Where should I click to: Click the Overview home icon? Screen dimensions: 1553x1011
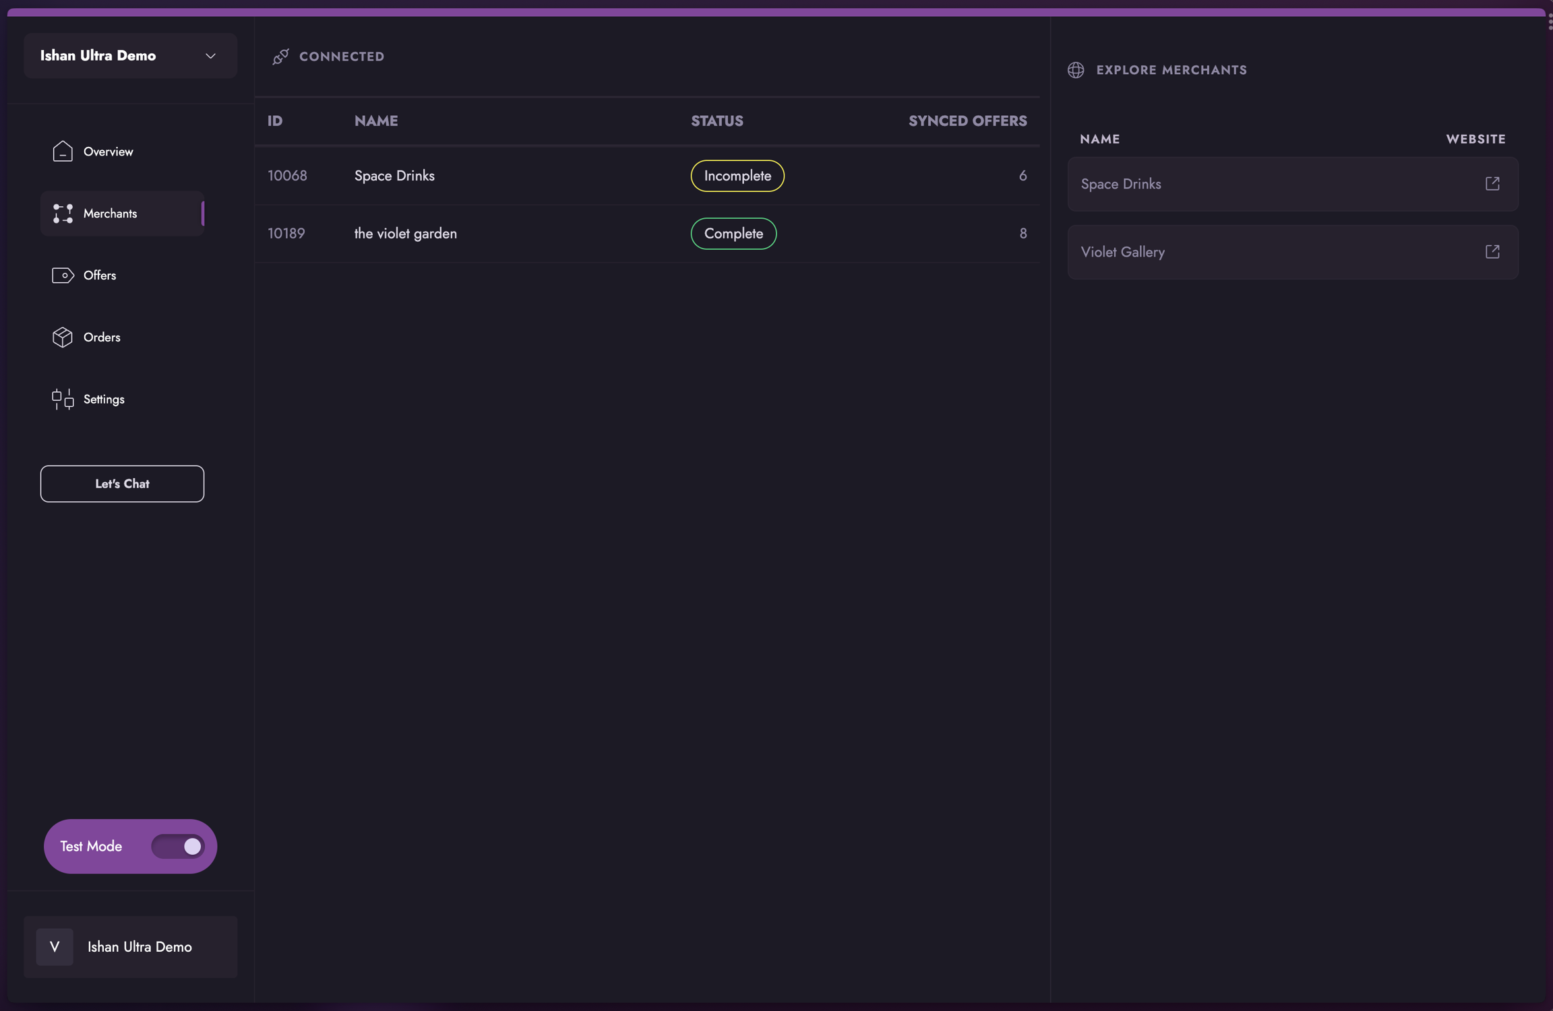(63, 152)
